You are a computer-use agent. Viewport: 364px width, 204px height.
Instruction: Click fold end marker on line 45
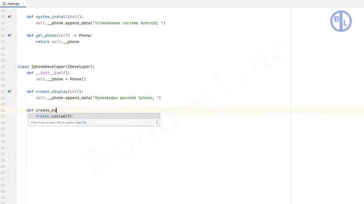pos(16,79)
